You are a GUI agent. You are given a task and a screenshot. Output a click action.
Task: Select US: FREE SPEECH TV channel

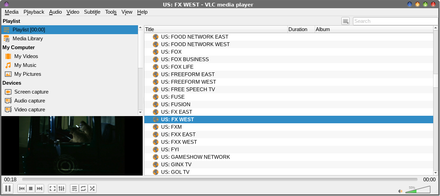289,89
